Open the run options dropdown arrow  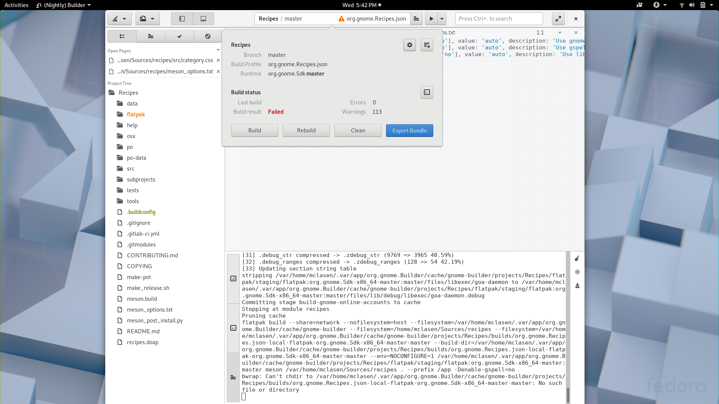click(442, 19)
